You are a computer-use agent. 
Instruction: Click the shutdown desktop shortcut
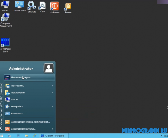coord(55,8)
